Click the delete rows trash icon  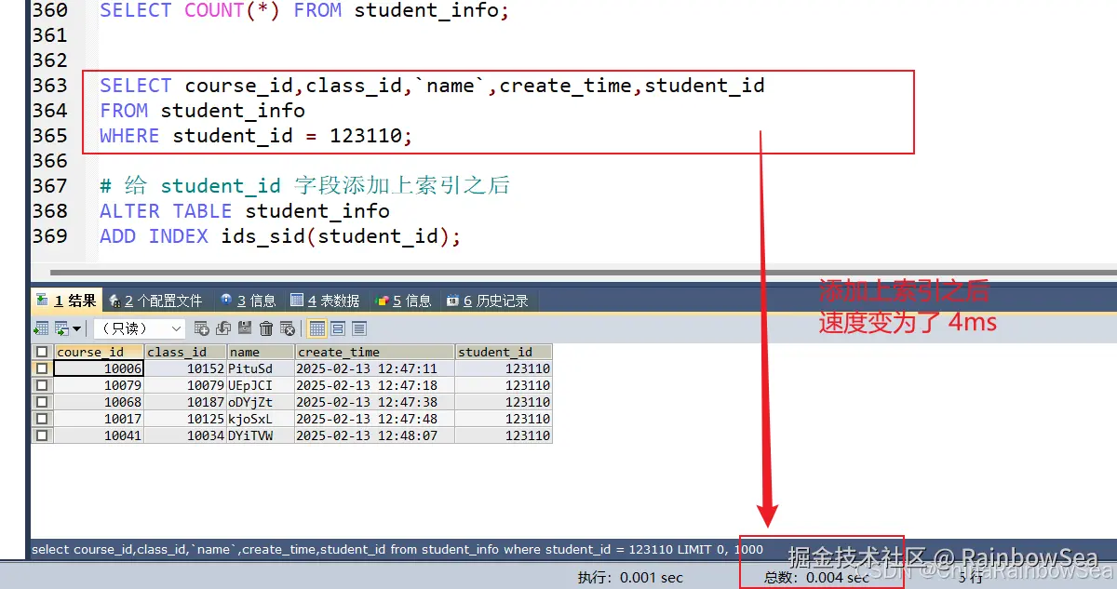click(x=266, y=328)
